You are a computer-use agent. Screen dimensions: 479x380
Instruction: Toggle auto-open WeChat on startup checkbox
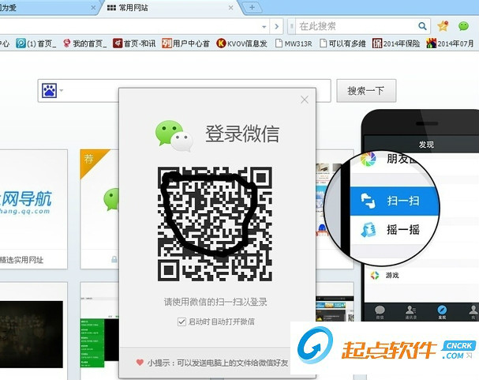(181, 322)
